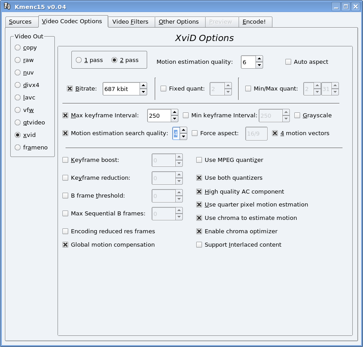This screenshot has height=347, width=363.
Task: Toggle 4 motion vectors checkbox
Action: (x=275, y=133)
